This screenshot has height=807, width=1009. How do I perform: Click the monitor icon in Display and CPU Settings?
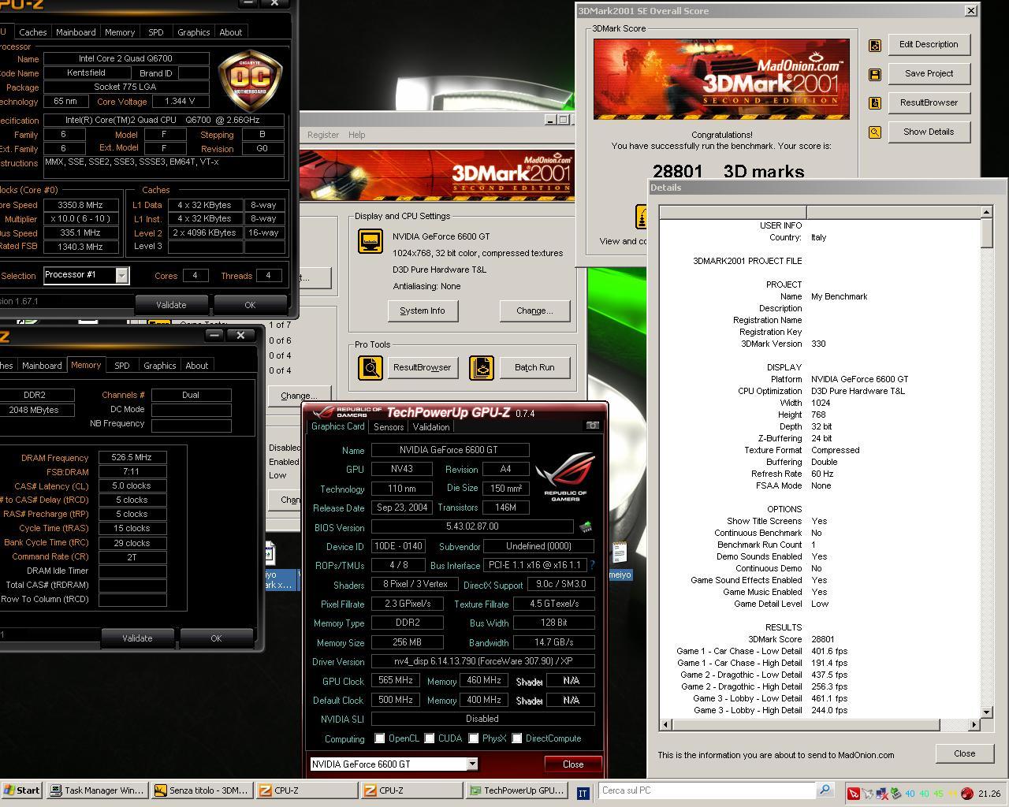370,241
